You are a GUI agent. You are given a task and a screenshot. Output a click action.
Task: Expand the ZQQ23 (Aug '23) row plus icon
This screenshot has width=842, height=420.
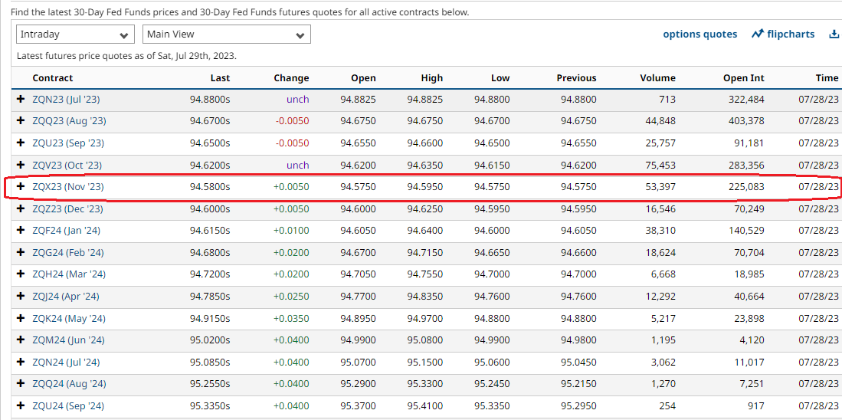tap(21, 121)
